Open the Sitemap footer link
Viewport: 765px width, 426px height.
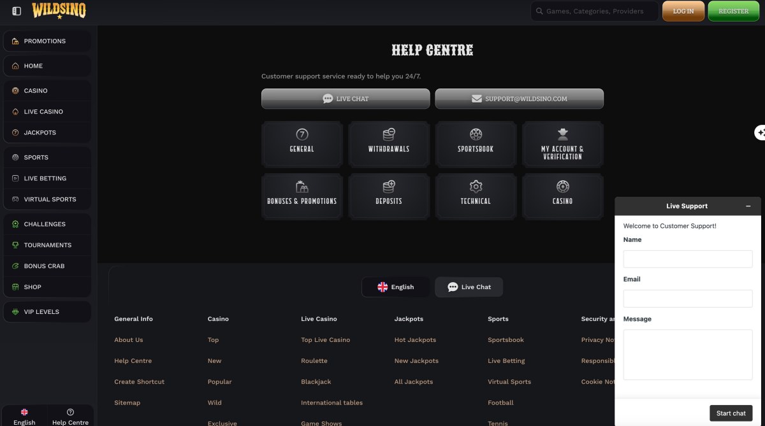(x=127, y=403)
